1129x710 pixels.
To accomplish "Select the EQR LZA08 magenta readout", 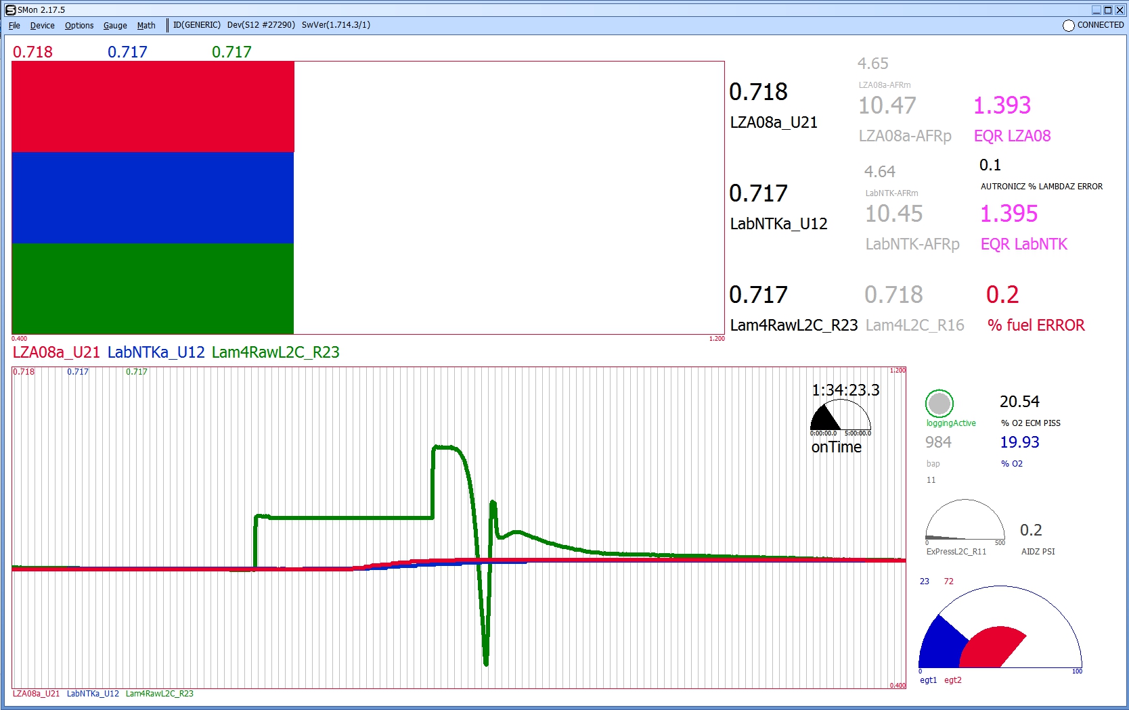I will click(1002, 105).
